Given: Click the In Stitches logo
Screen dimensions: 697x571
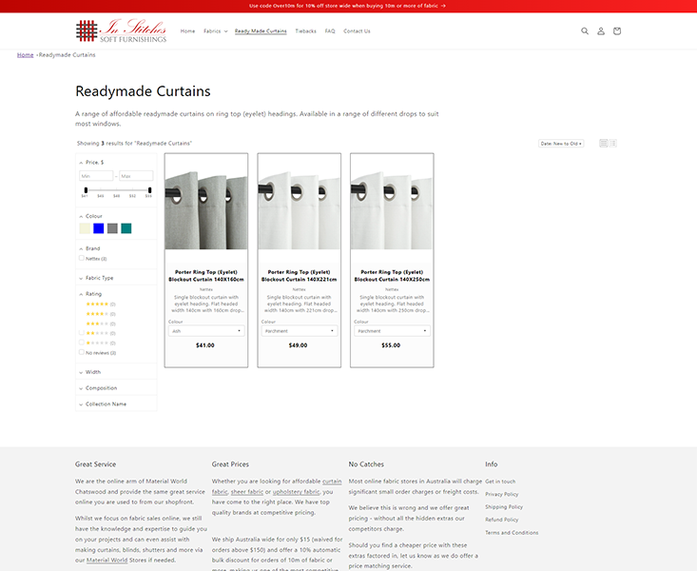Looking at the screenshot, I should pos(121,30).
